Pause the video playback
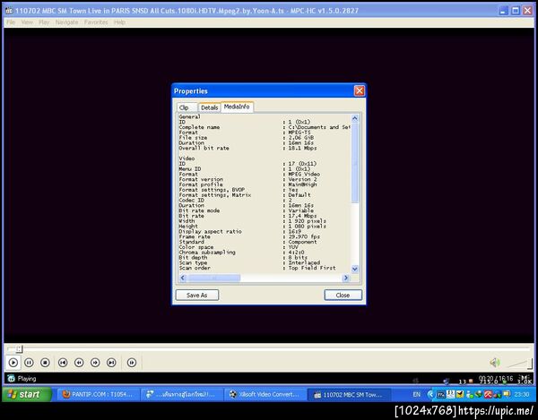This screenshot has width=538, height=420. 30,362
